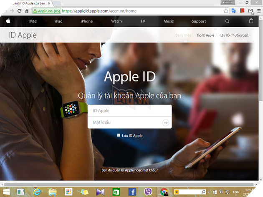Show hidden tray icons arrow
Image resolution: width=263 pixels, height=197 pixels.
[209, 192]
